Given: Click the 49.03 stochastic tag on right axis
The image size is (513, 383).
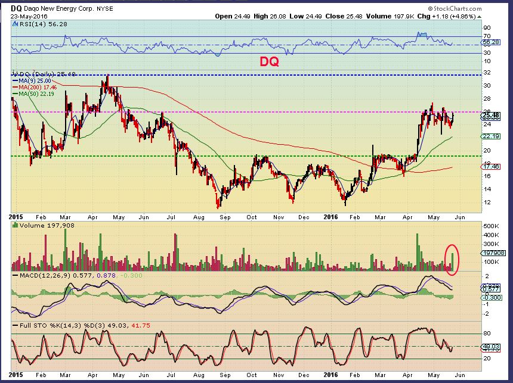Looking at the screenshot, I should (491, 347).
